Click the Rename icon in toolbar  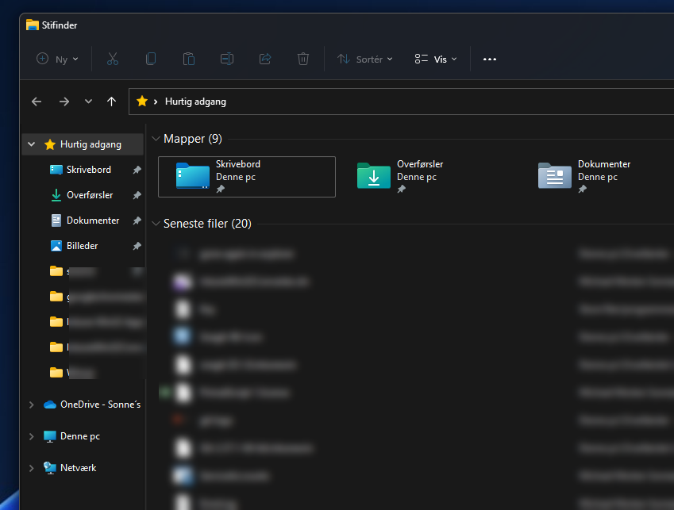(x=227, y=59)
